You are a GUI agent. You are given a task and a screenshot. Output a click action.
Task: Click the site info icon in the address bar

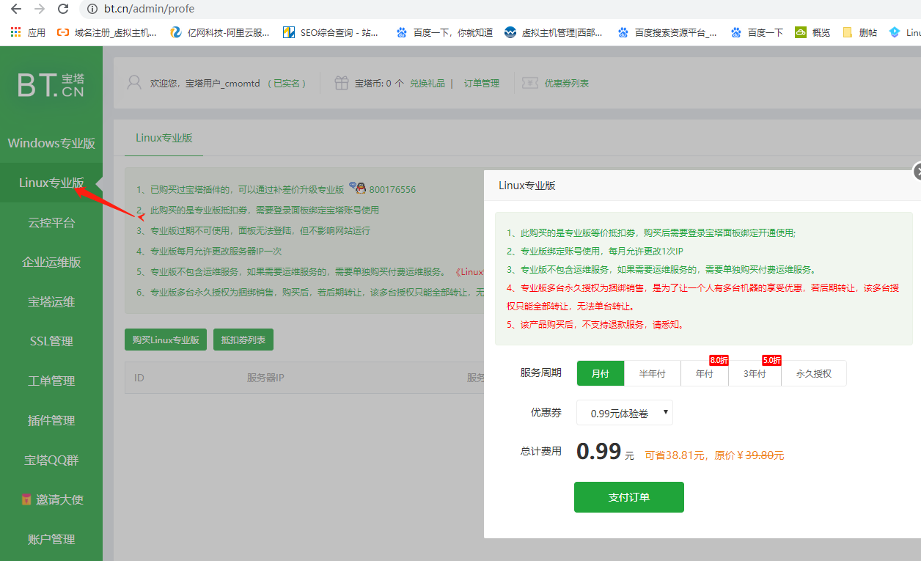coord(92,10)
